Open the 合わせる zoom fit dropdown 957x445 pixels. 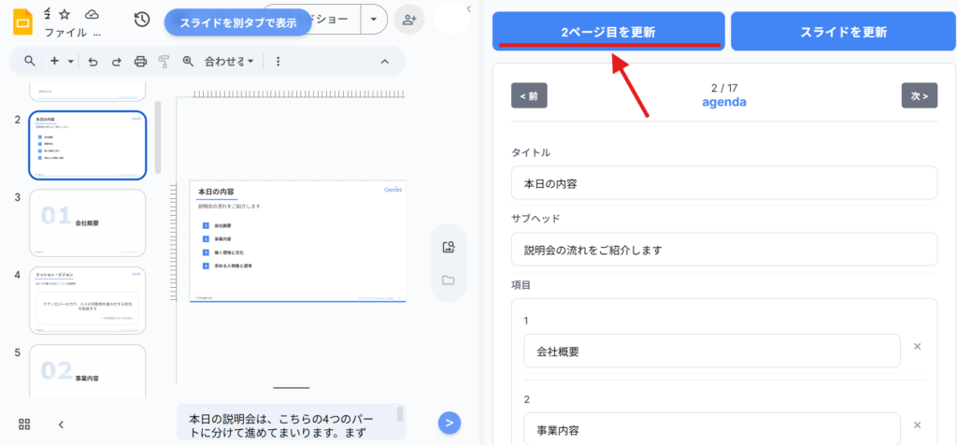[x=229, y=62]
